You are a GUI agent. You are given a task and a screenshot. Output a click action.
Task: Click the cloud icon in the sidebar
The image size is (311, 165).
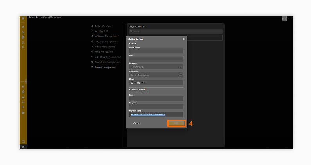coord(23,112)
